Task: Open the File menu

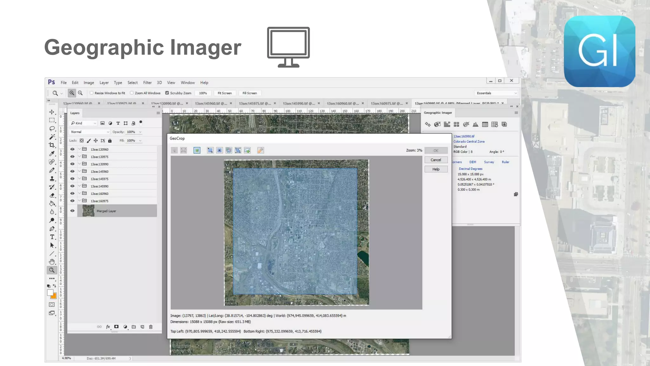Action: point(63,83)
